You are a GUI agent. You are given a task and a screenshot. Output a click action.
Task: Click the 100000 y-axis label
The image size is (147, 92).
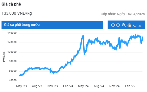coord(12,52)
